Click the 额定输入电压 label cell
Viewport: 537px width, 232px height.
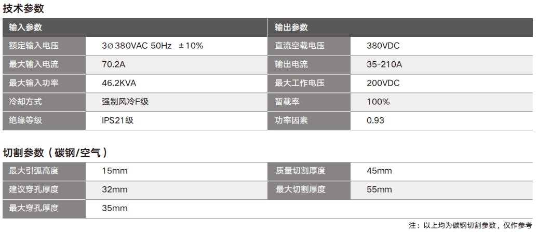34,46
